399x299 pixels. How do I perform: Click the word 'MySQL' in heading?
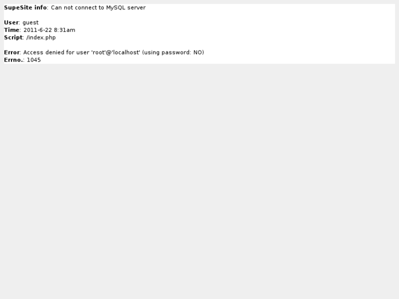click(x=116, y=8)
